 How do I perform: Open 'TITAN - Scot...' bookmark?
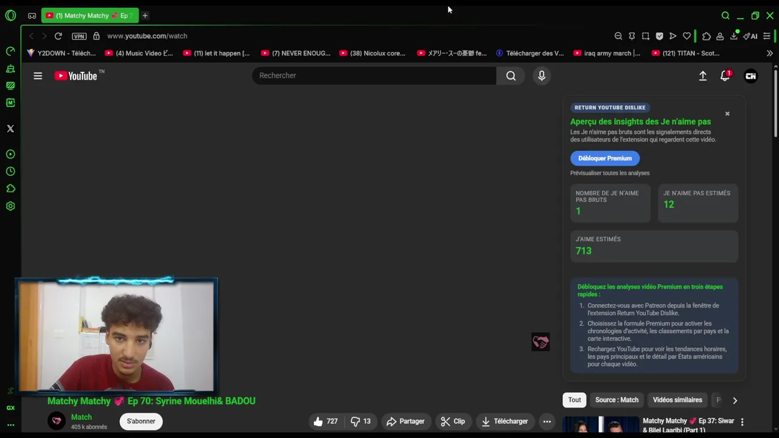[685, 53]
